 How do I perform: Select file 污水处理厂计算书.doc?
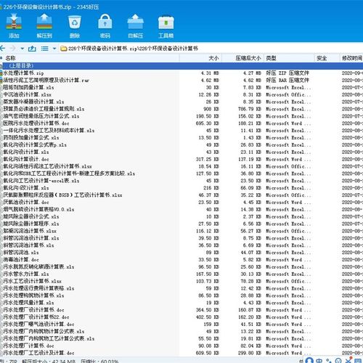(28, 346)
